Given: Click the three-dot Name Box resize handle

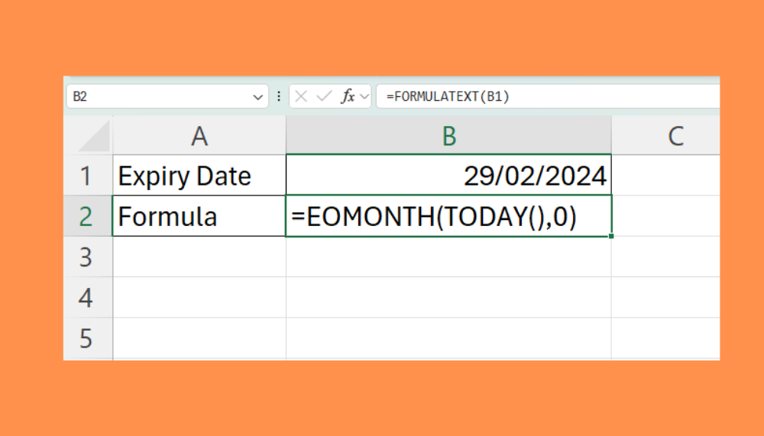Looking at the screenshot, I should pyautogui.click(x=279, y=96).
